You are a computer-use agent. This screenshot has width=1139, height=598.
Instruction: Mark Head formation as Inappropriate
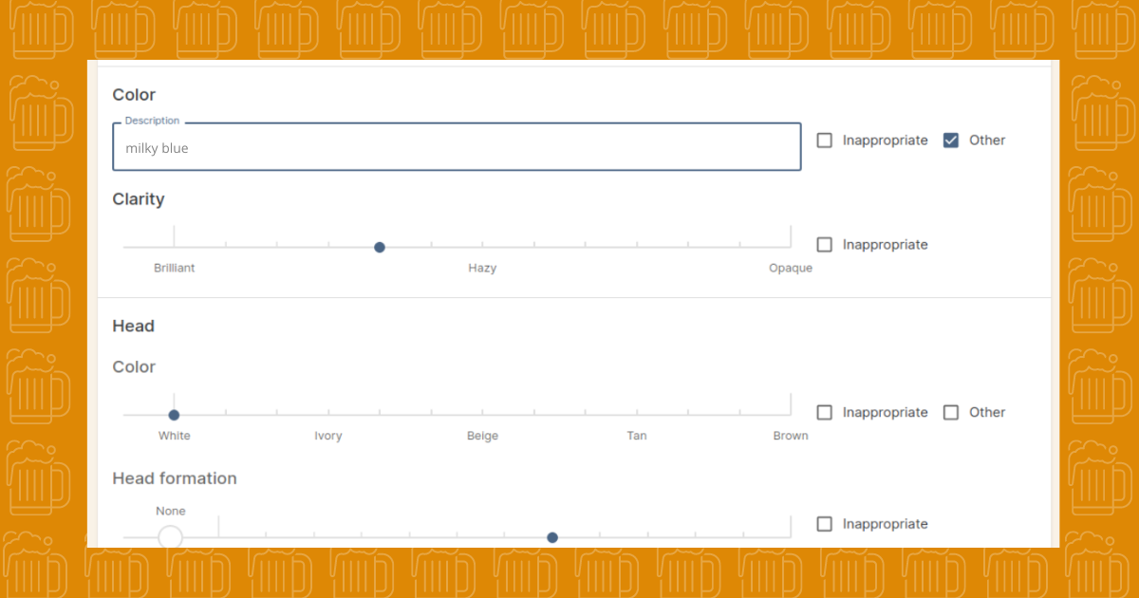pyautogui.click(x=825, y=524)
